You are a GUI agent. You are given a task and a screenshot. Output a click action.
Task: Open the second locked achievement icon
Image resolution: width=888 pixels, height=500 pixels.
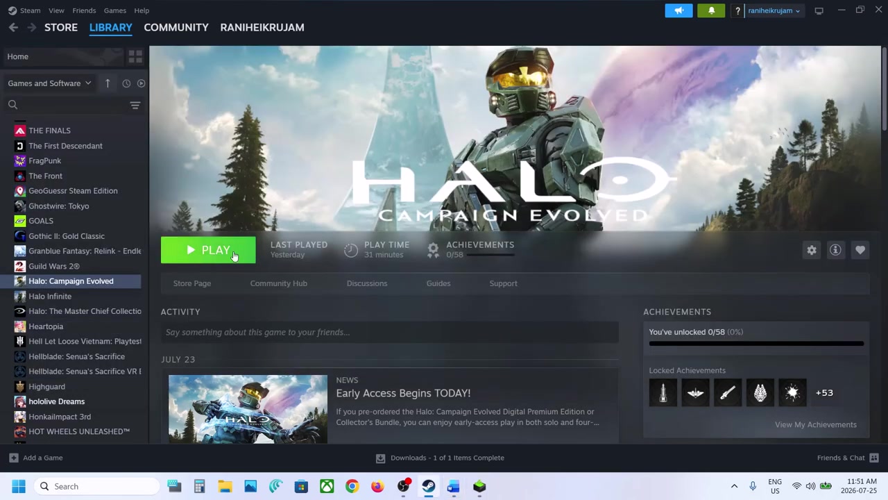tap(695, 393)
